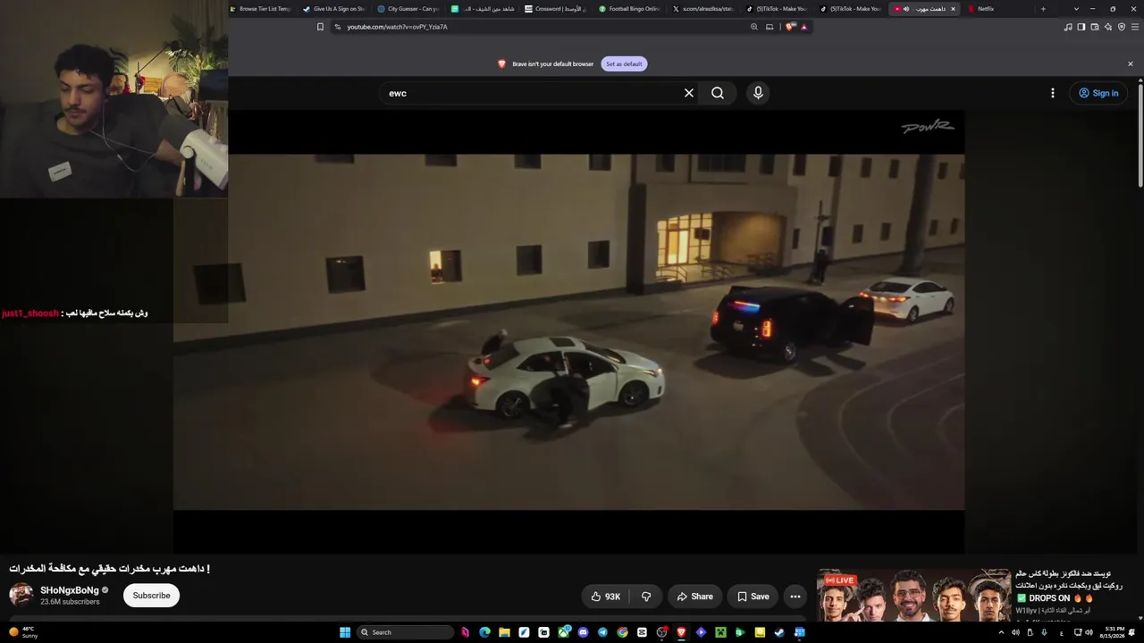This screenshot has width=1144, height=643.
Task: Close the active YouTube tab
Action: [953, 9]
